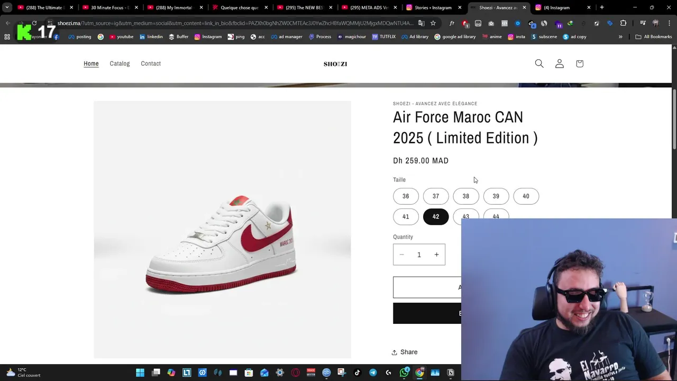
Task: Open the google ad library bookmark
Action: (x=455, y=37)
